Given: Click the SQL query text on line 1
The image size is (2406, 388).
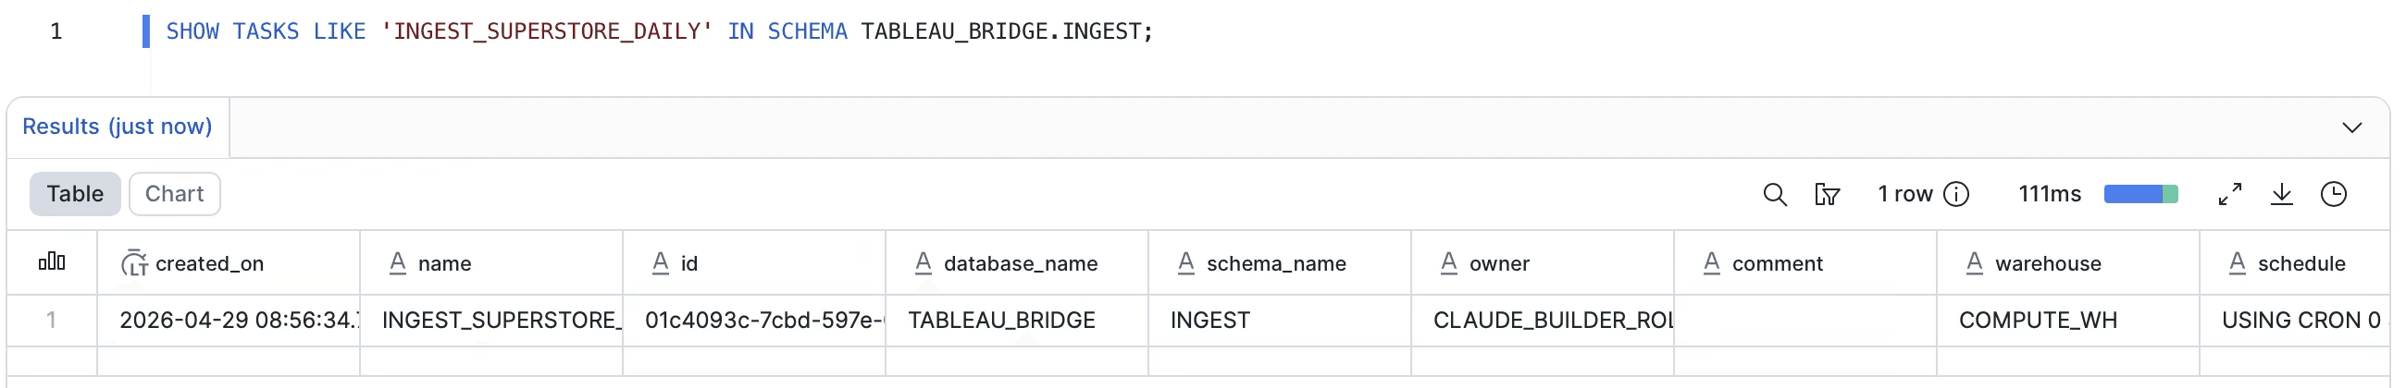Looking at the screenshot, I should click(659, 31).
